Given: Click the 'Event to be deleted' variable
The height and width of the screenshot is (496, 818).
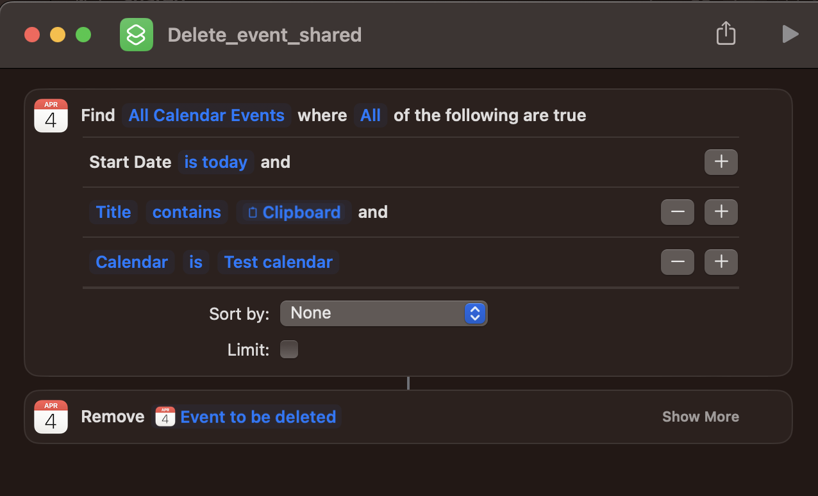Looking at the screenshot, I should 247,417.
